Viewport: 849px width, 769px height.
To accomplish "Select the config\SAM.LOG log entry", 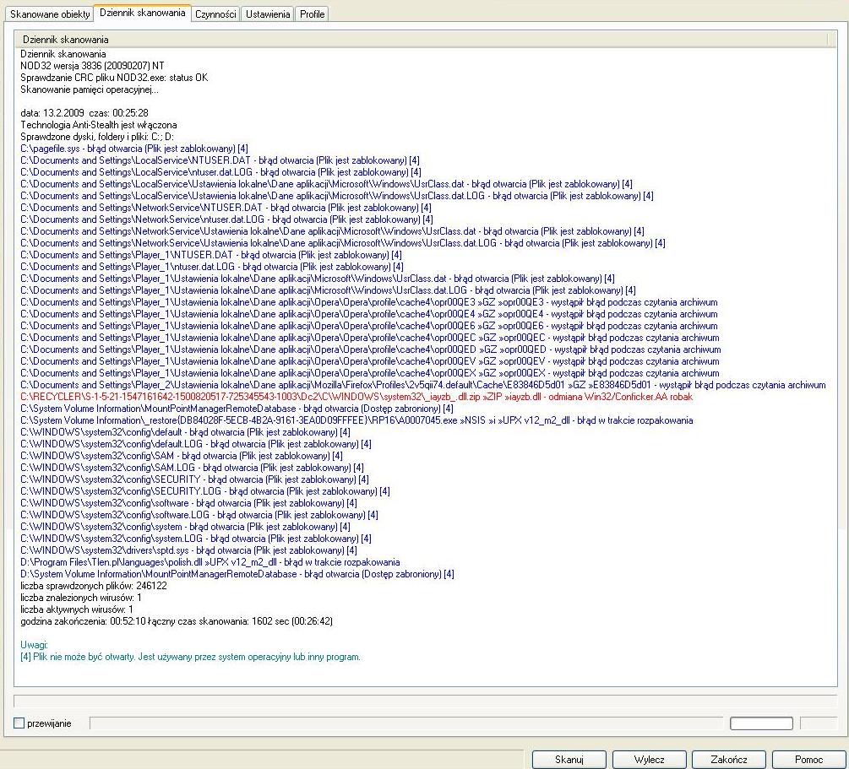I will point(193,468).
